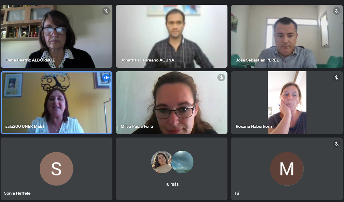This screenshot has width=344, height=202.
Task: Focus the sala200 UNER MEET speaker video
Action: coord(56,102)
